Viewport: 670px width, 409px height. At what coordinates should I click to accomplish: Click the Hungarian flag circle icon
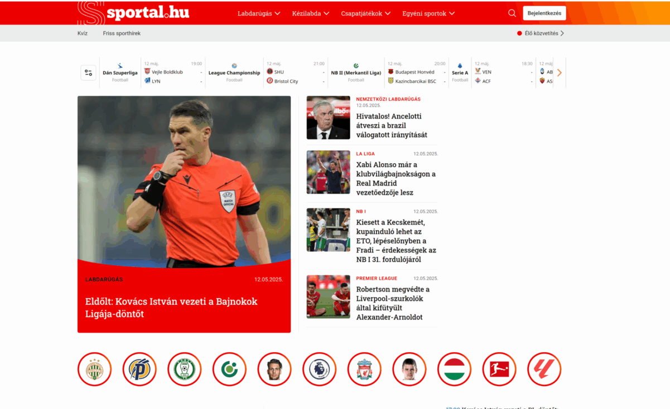coord(454,369)
